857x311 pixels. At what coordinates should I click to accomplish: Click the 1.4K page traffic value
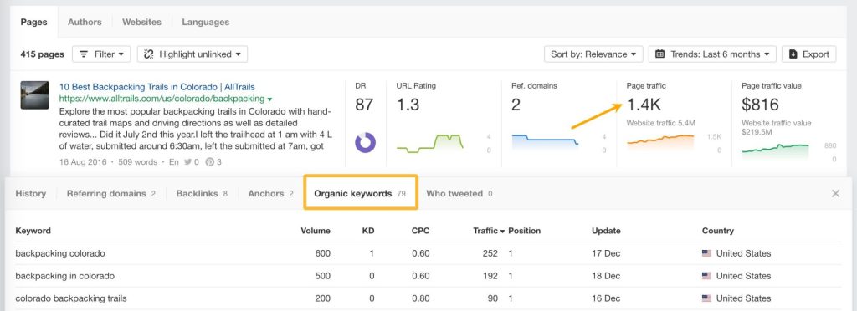click(x=644, y=105)
